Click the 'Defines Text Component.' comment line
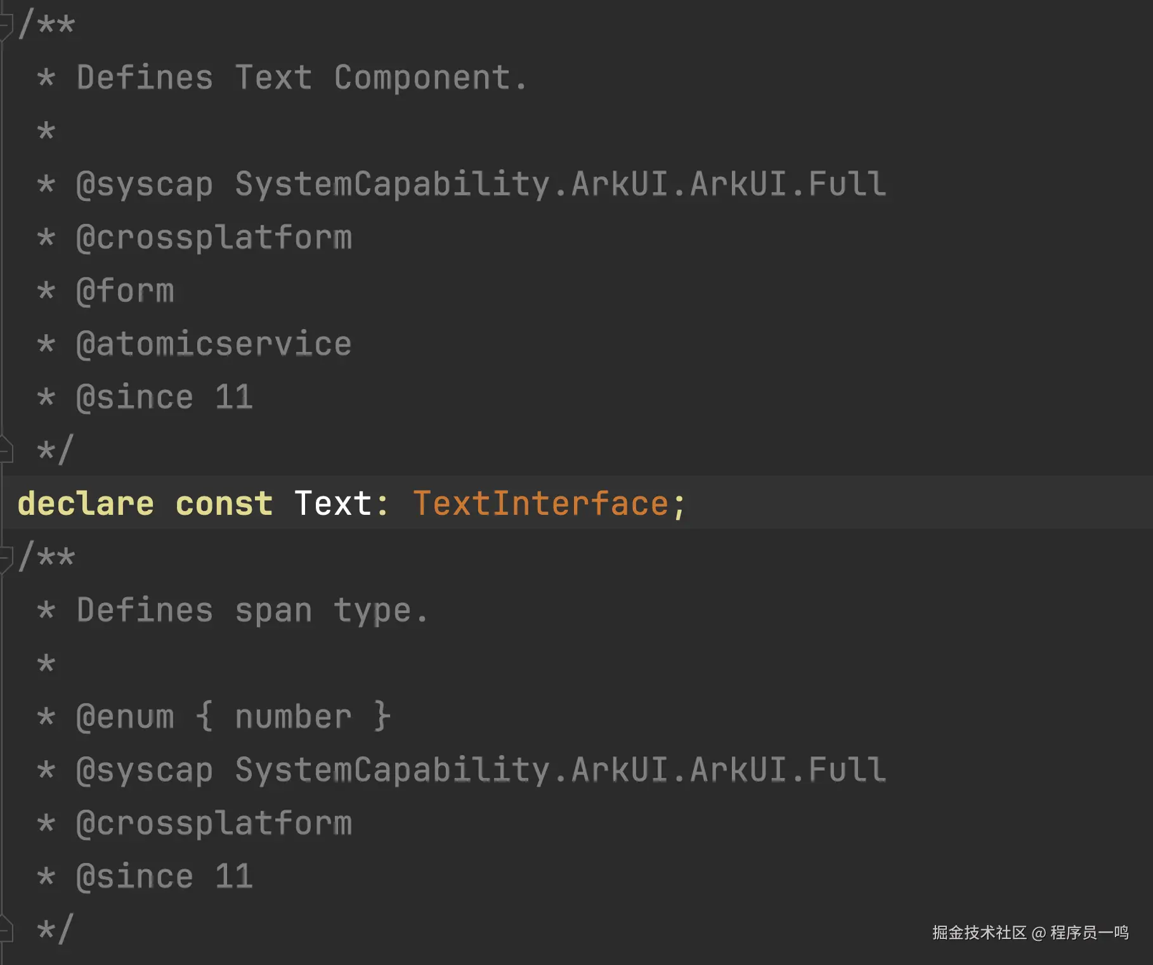1153x965 pixels. 301,79
